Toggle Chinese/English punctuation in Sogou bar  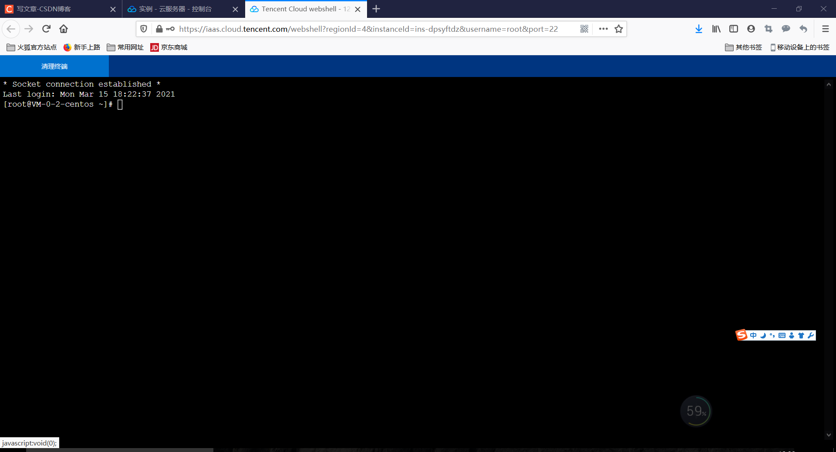click(772, 335)
